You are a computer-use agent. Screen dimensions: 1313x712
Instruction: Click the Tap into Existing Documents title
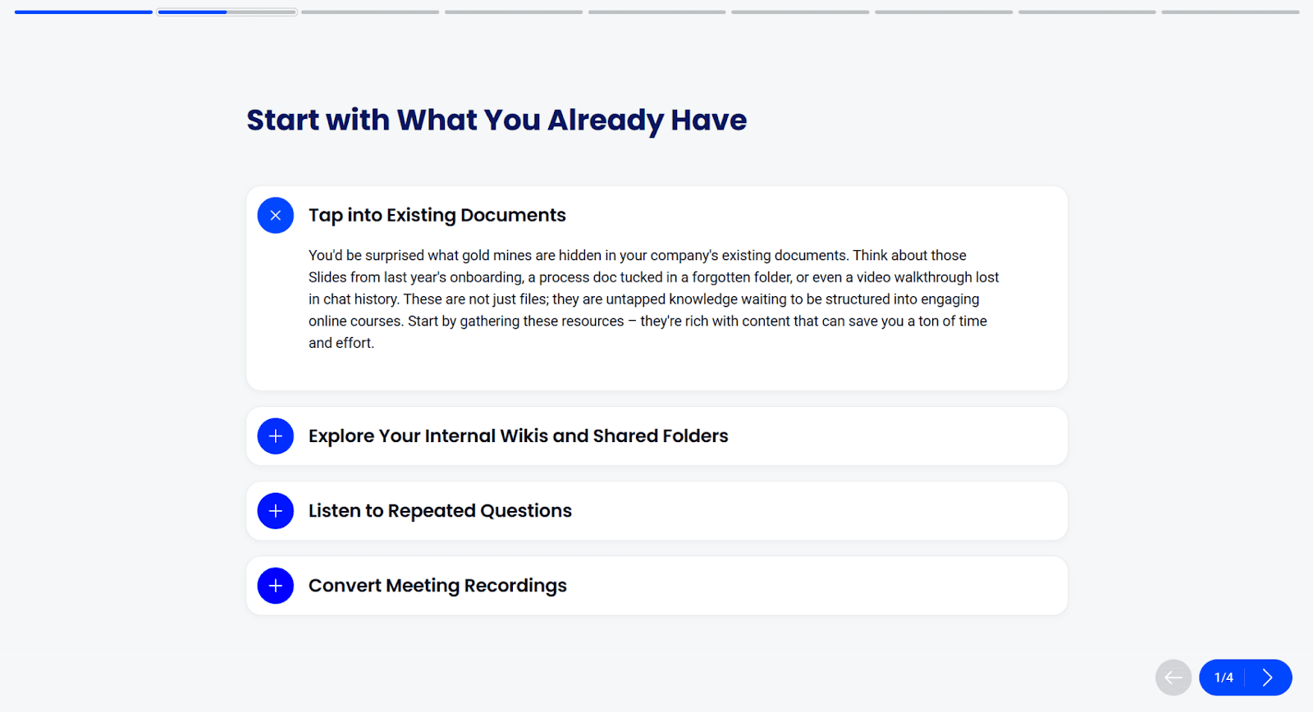pos(437,216)
